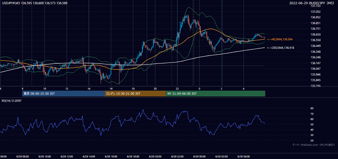The image size is (338, 159).
Task: Click the orange '<-<40,SMA,136.564' label
Action: 280,39
